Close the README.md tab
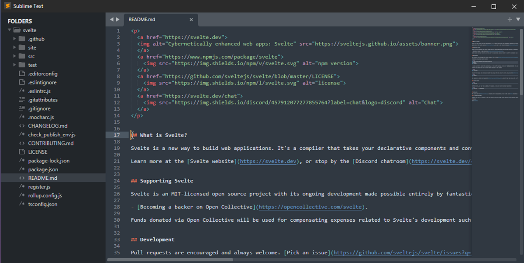Viewport: 524px width, 263px height. click(x=191, y=20)
